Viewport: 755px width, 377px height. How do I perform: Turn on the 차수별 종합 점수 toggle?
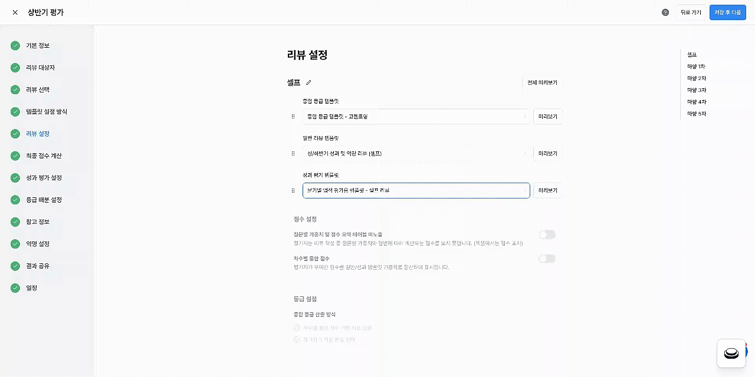point(547,259)
